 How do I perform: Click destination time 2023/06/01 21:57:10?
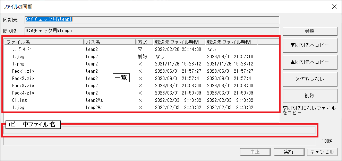230,57
